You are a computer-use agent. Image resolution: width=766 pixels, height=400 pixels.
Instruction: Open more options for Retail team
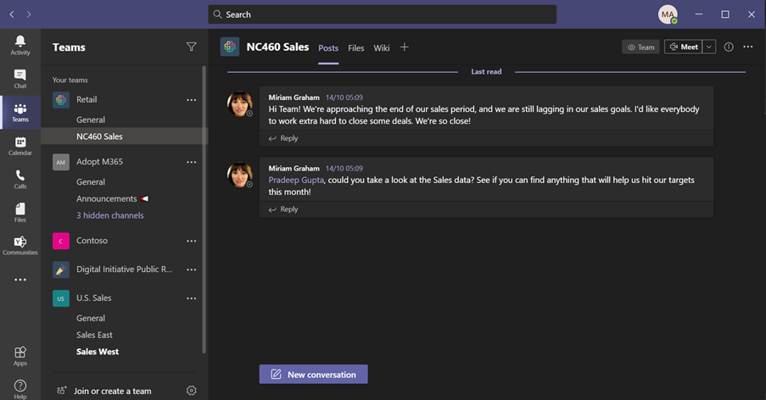[192, 99]
